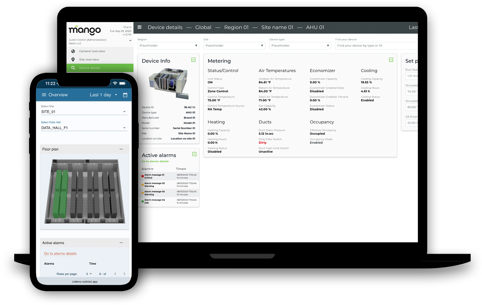Collapse the Device Info panel
This screenshot has width=482, height=305.
click(193, 60)
